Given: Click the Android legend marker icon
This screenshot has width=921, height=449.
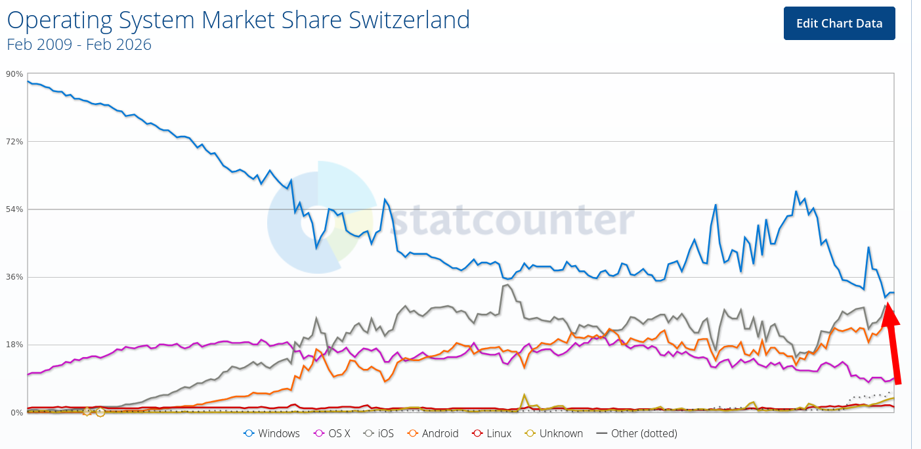Looking at the screenshot, I should click(x=414, y=433).
